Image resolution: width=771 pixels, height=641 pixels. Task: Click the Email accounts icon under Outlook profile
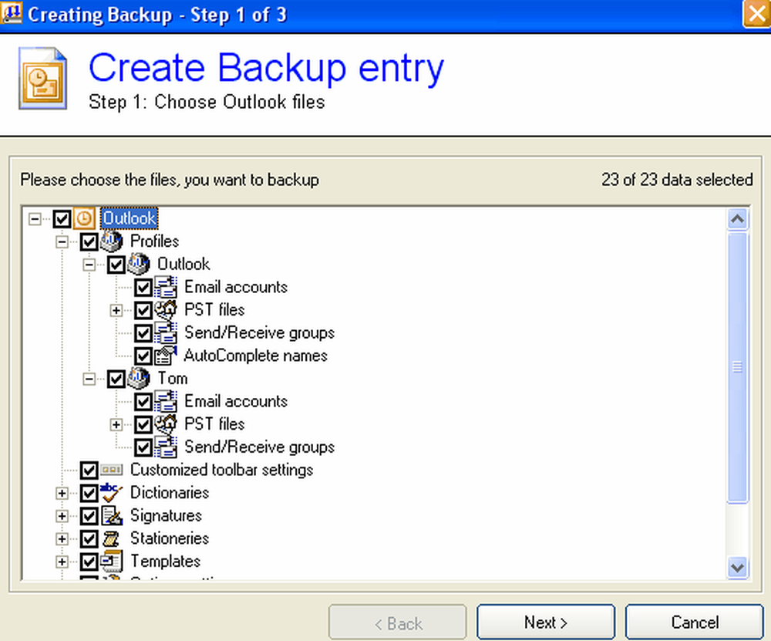click(x=167, y=287)
